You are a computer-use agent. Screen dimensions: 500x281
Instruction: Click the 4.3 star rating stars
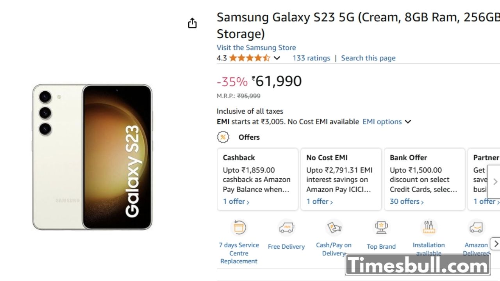point(249,58)
